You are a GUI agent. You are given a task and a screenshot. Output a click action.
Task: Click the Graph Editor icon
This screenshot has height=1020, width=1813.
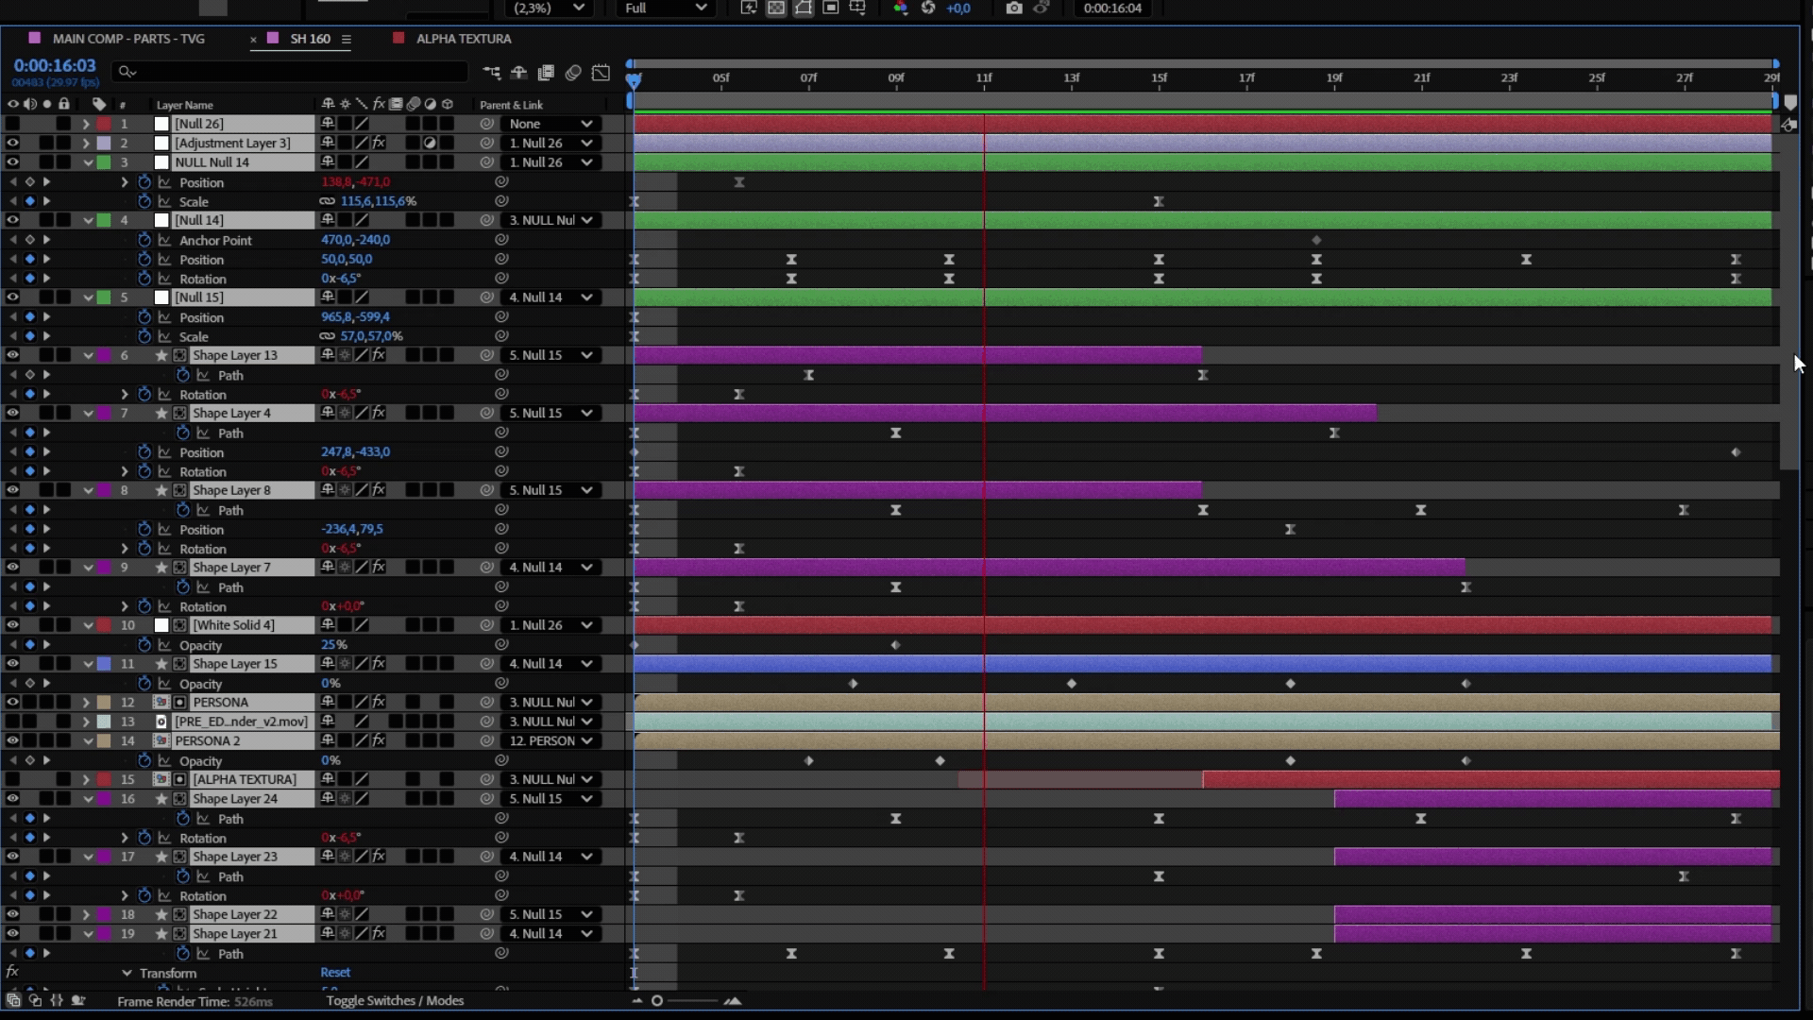tap(601, 73)
